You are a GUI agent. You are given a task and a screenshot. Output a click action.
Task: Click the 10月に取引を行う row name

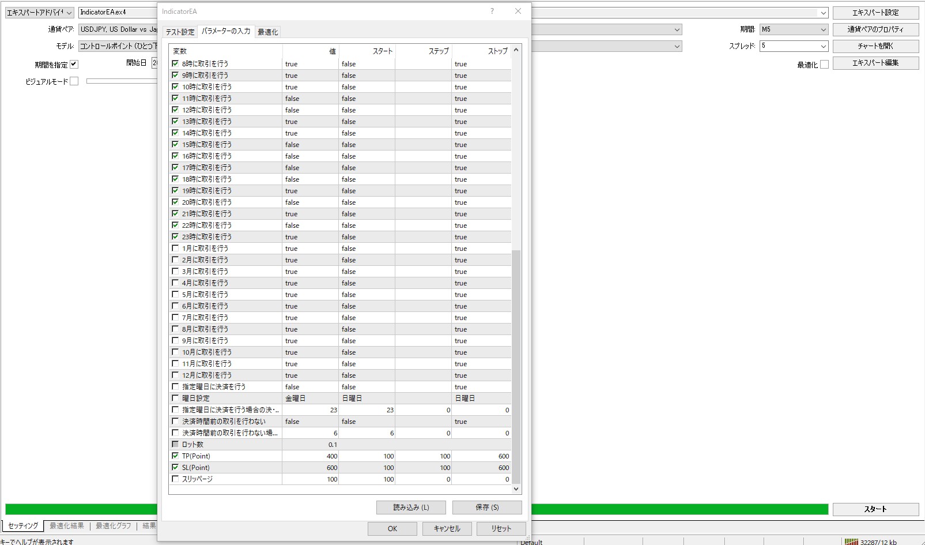click(207, 352)
